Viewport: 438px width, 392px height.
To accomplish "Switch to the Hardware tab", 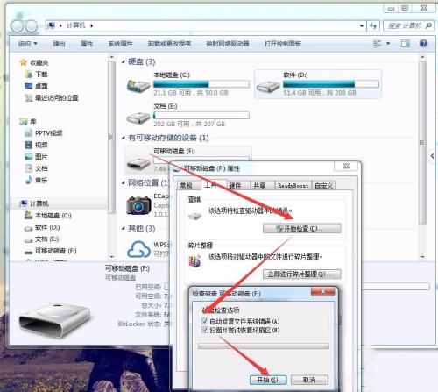I will (235, 185).
